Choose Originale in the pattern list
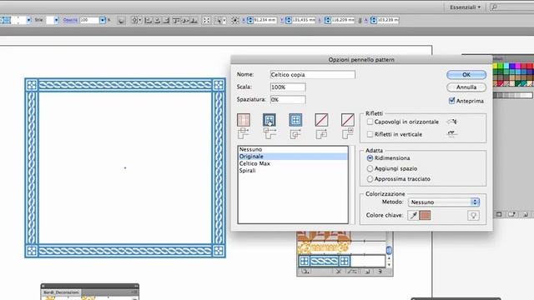534x300 pixels. pos(293,157)
